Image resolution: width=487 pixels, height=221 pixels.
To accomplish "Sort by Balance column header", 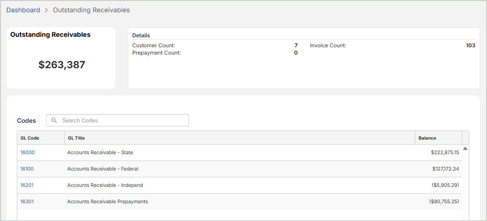I will pyautogui.click(x=427, y=138).
